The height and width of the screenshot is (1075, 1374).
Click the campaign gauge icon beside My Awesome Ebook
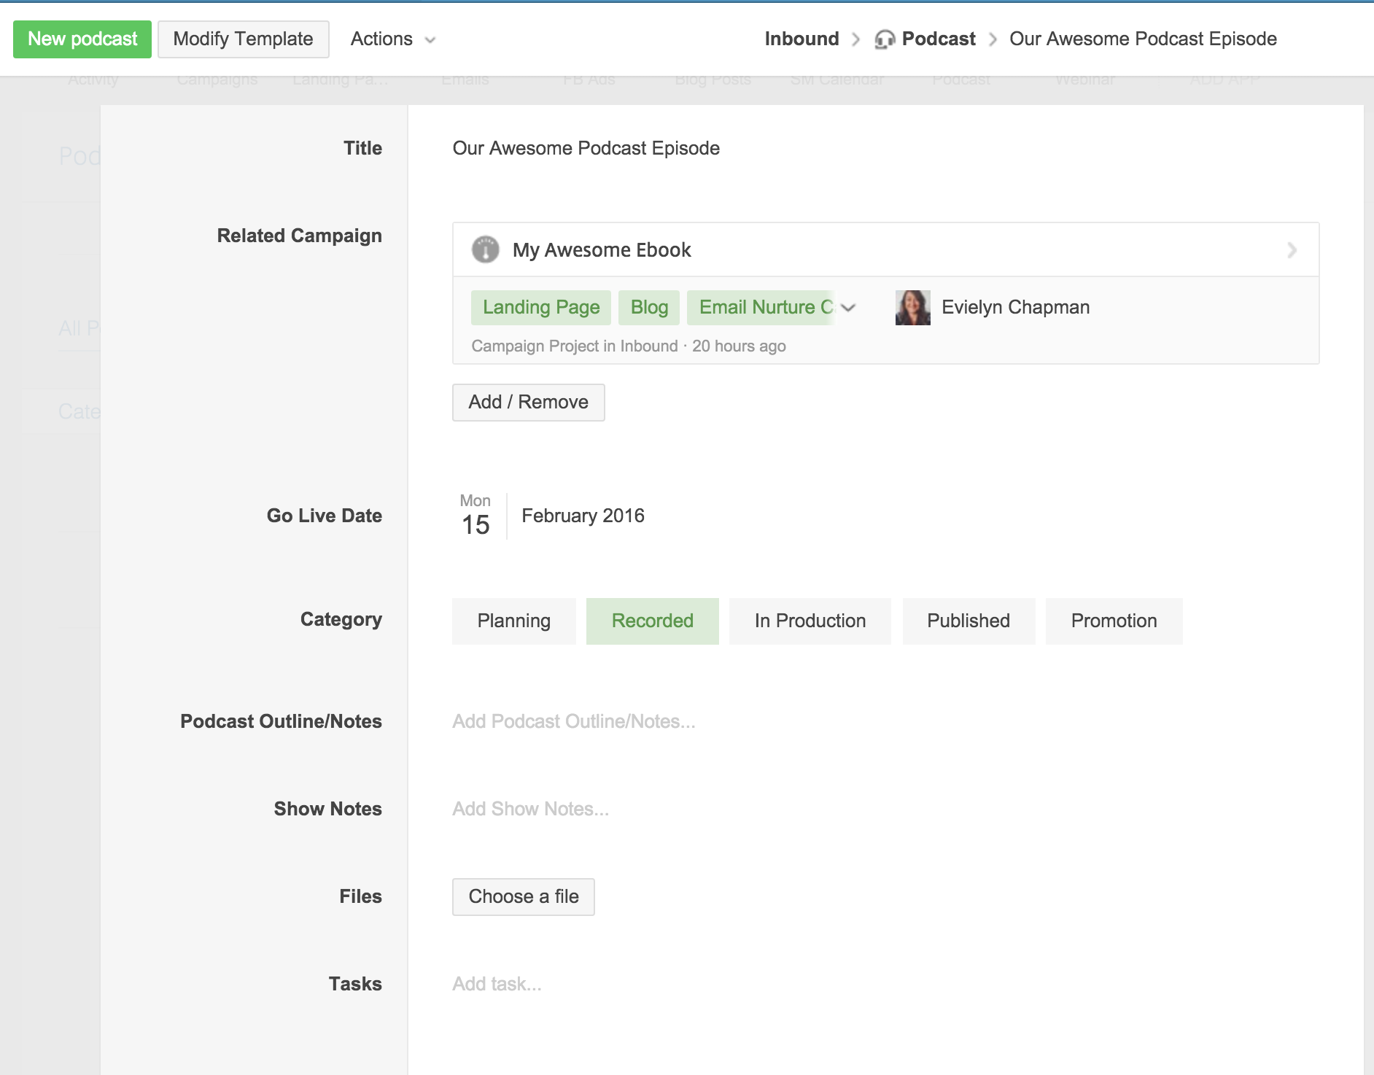pos(485,249)
